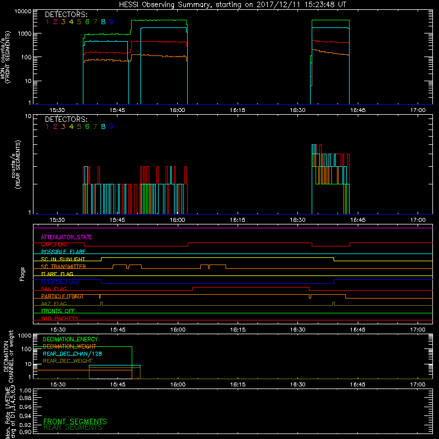Click the SC_TRANSMITTER flag label
The height and width of the screenshot is (439, 439).
click(x=63, y=267)
